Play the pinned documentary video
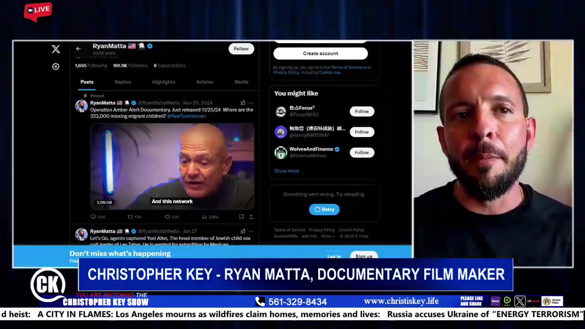Screen dimensions: 585x329 coord(172,166)
